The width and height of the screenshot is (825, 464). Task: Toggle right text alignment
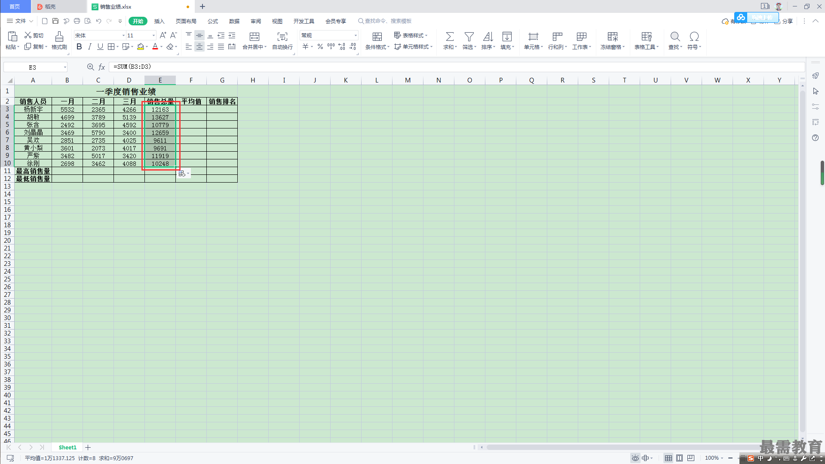[210, 46]
